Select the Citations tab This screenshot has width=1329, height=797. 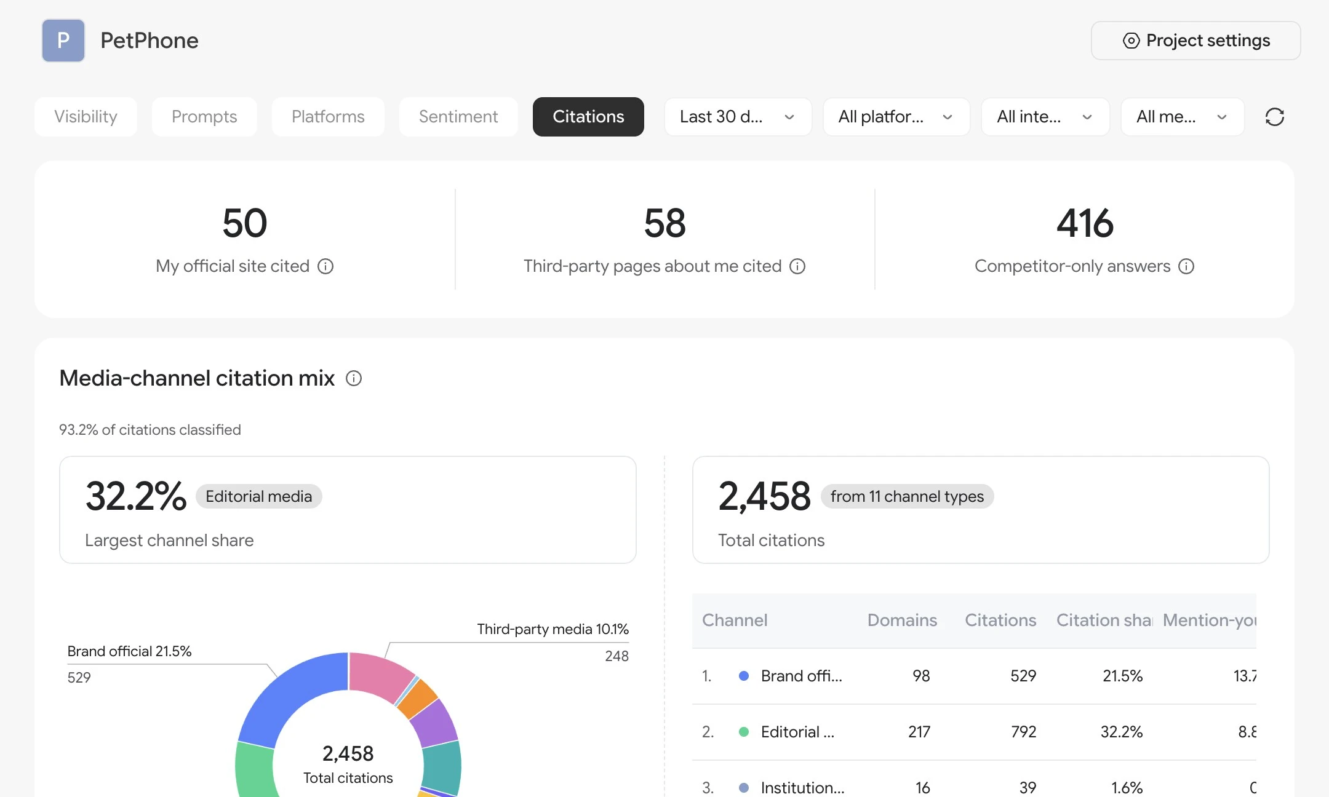(x=588, y=117)
